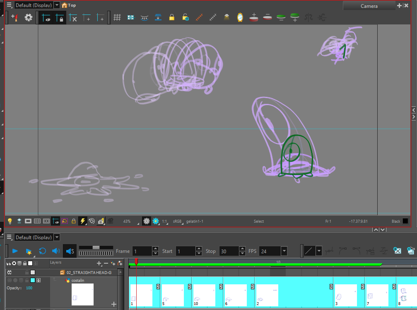Image resolution: width=417 pixels, height=310 pixels.
Task: Click the gray ruler ticks icon
Action: pyautogui.click(x=213, y=17)
